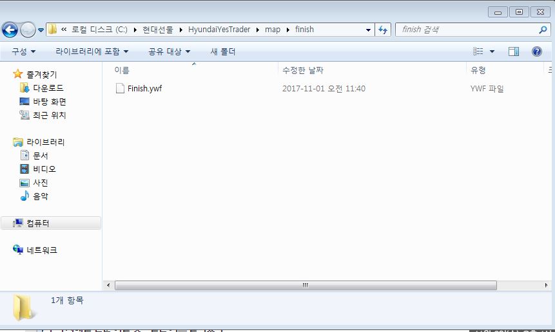
Task: Open the 공유 대상 dropdown menu
Action: tap(170, 51)
